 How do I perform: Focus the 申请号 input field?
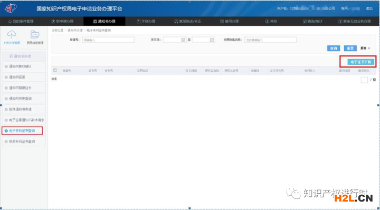(x=108, y=40)
